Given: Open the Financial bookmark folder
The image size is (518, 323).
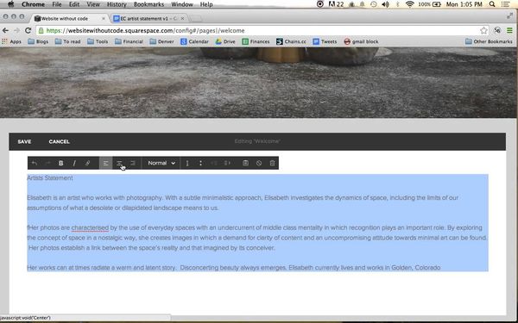Looking at the screenshot, I should [x=129, y=41].
